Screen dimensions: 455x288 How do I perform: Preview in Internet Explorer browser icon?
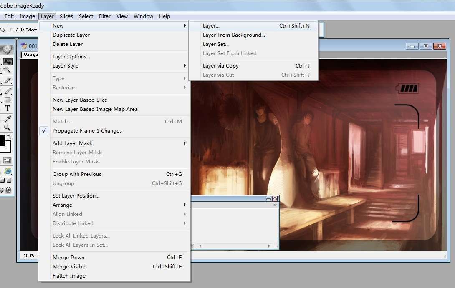(8, 171)
